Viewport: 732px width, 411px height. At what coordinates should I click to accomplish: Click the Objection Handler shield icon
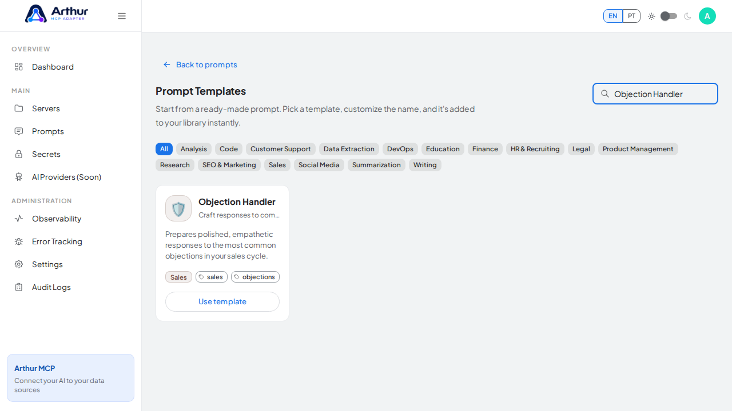coord(178,208)
